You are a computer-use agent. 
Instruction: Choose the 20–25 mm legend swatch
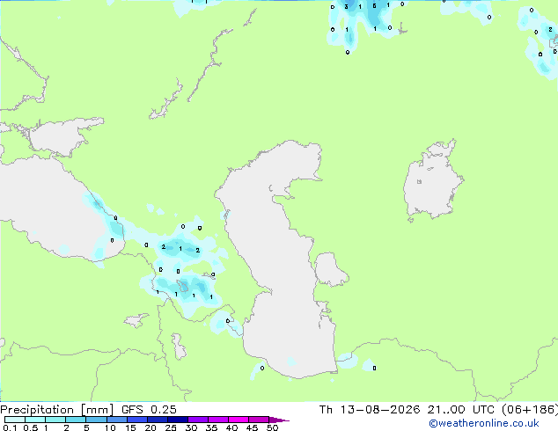[158, 420]
